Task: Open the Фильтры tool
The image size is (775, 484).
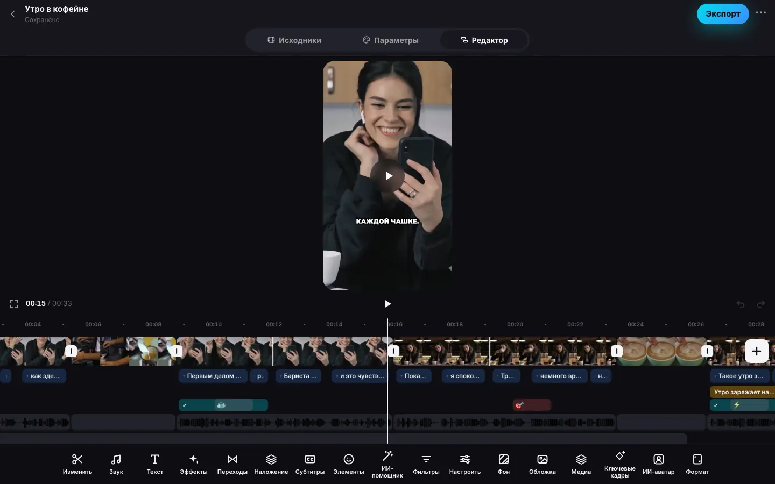Action: point(426,464)
